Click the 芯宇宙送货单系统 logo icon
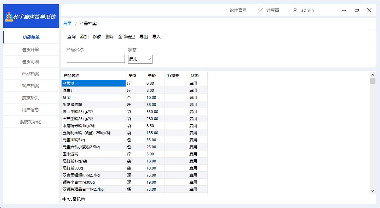380x208 pixels. coord(9,17)
